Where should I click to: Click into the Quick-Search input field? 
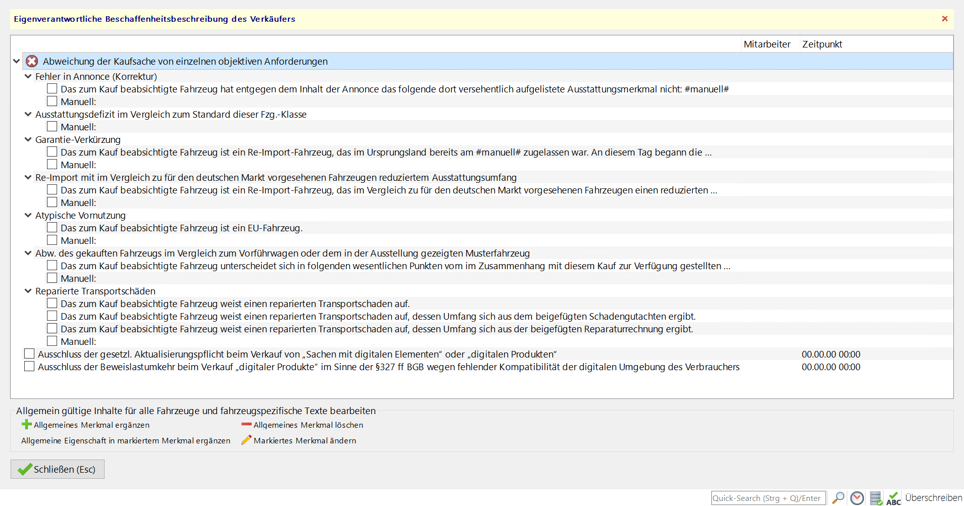coord(768,498)
